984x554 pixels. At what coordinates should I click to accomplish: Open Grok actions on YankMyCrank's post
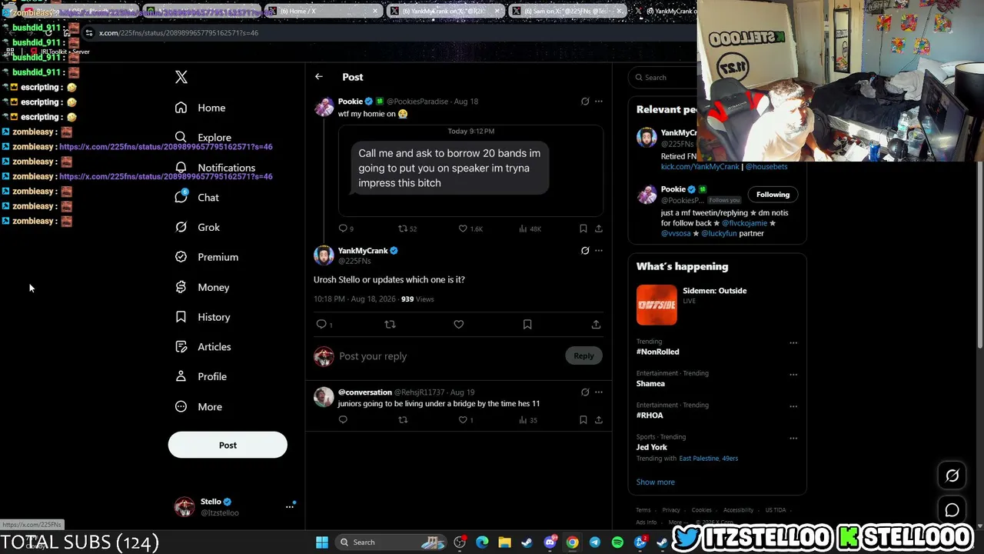click(585, 251)
